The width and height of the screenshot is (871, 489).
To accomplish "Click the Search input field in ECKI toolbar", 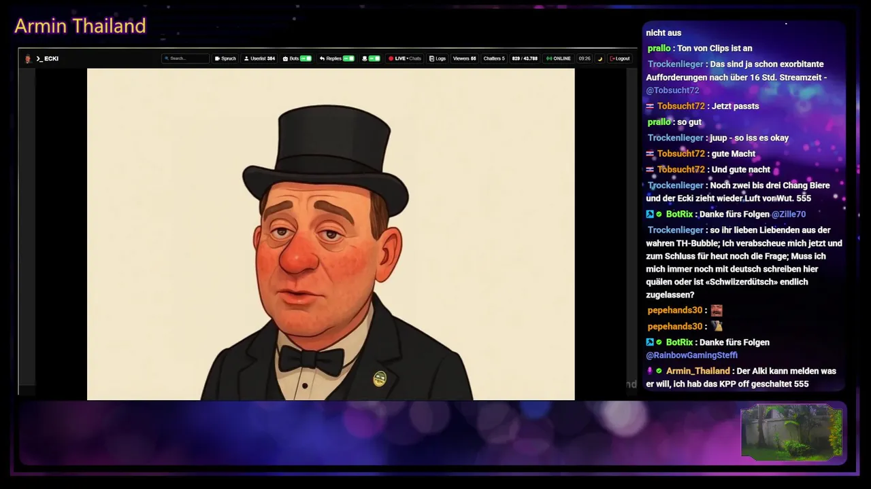I will [185, 58].
